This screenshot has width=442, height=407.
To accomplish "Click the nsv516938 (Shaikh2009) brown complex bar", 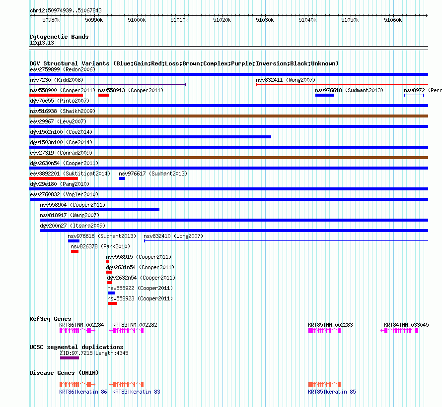I will (x=228, y=116).
